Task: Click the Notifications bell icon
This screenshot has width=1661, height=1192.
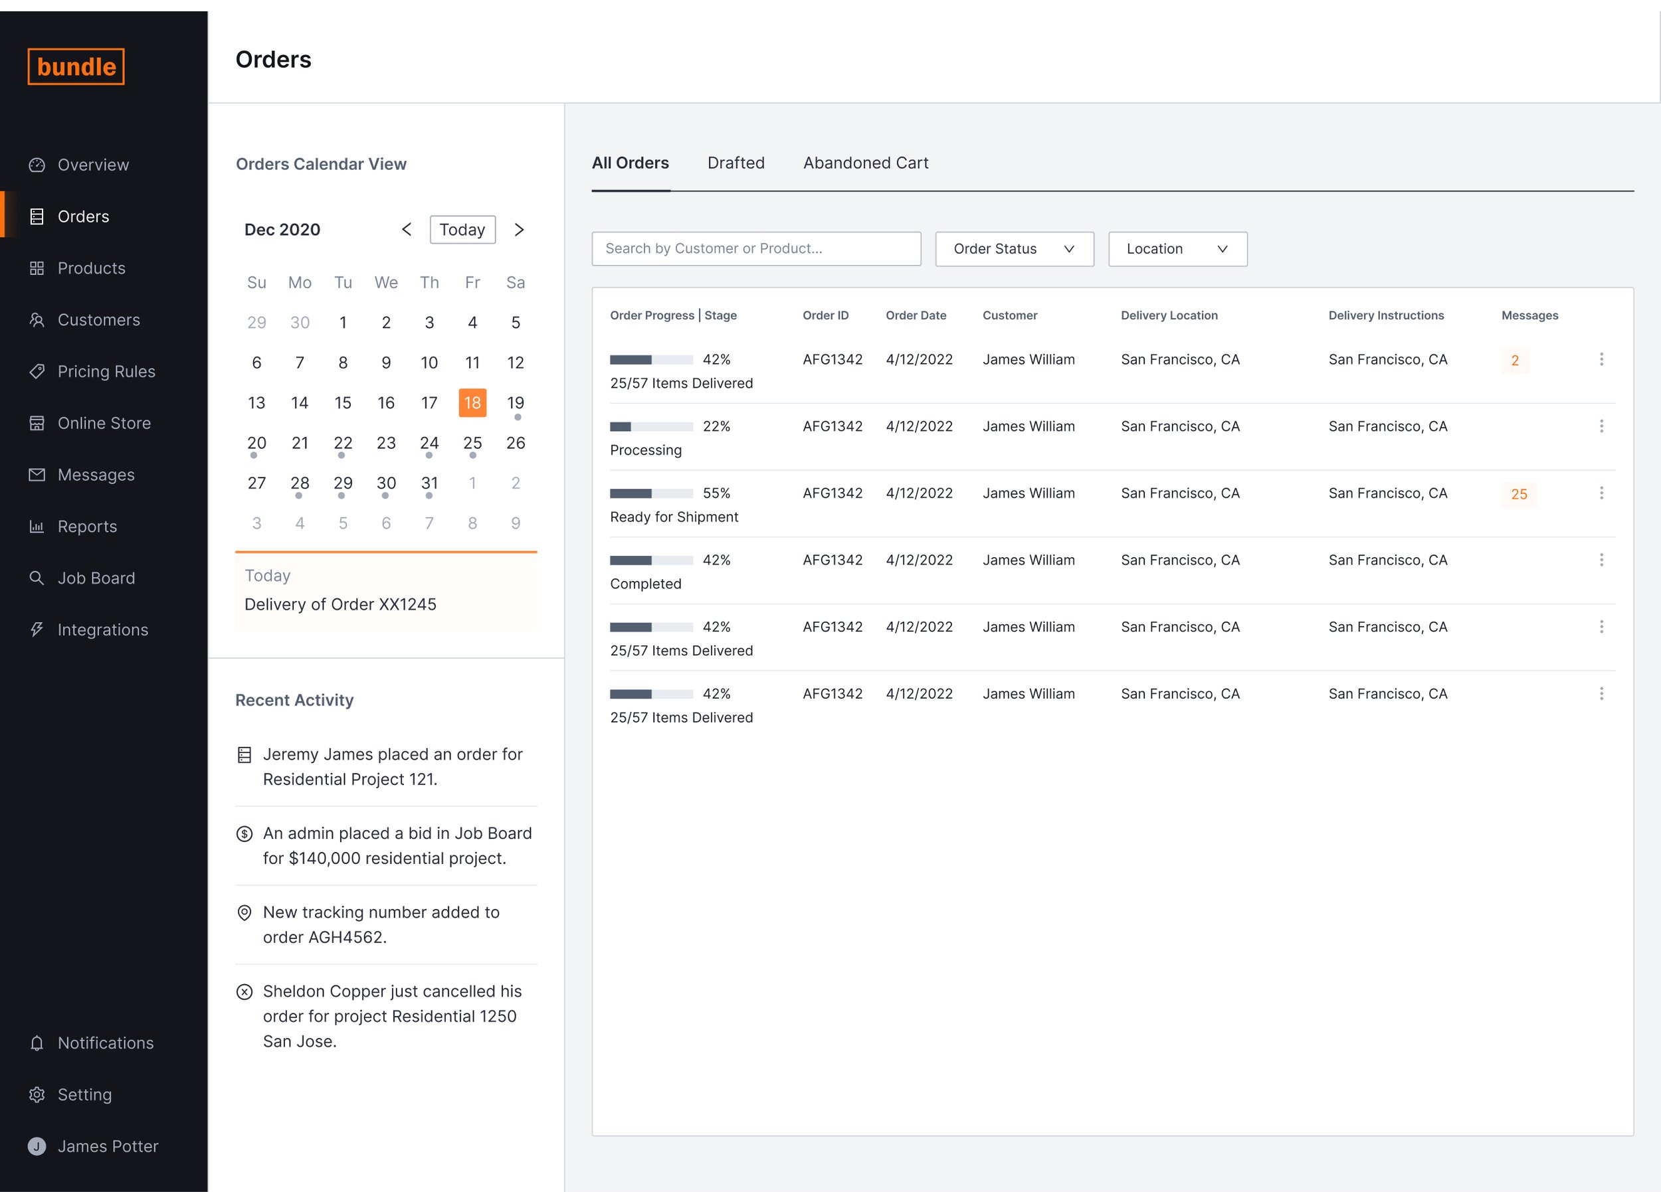Action: tap(37, 1043)
